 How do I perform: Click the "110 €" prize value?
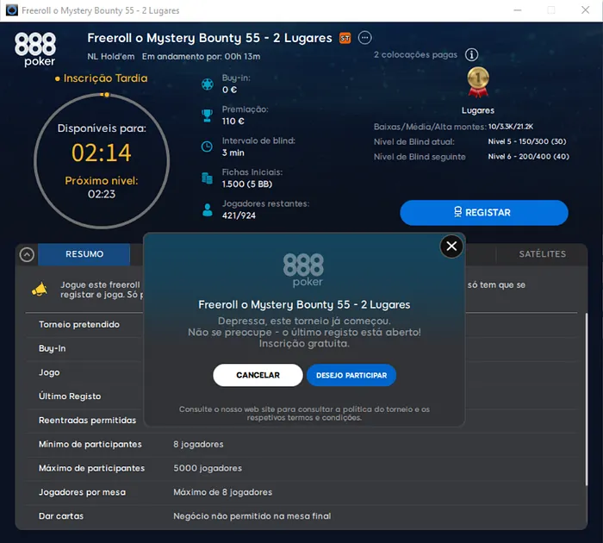(233, 122)
